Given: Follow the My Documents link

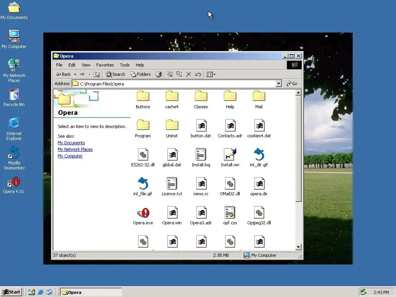Looking at the screenshot, I should (x=71, y=143).
